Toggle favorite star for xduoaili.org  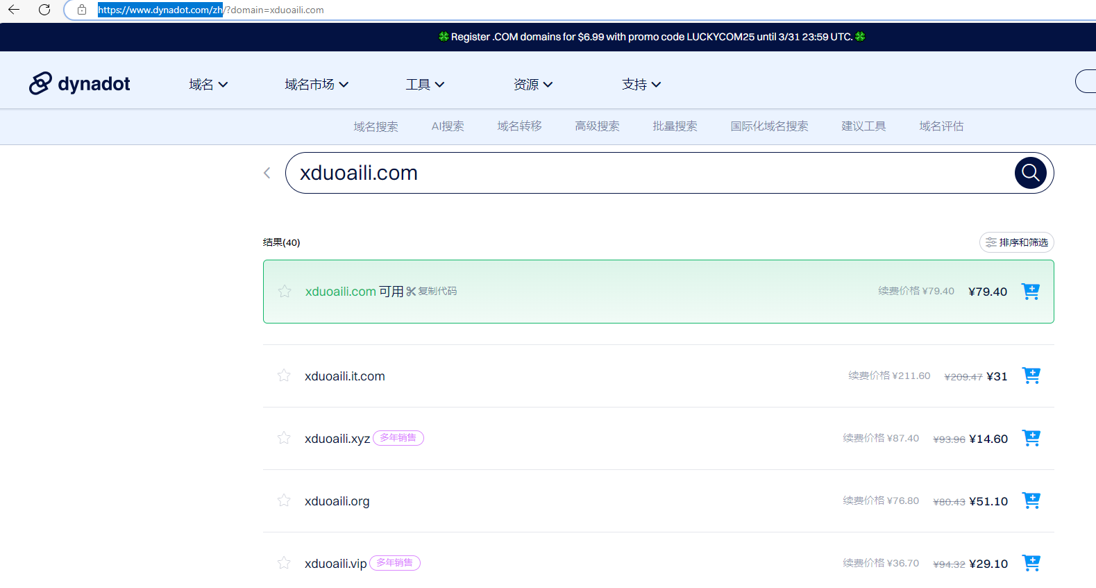[284, 501]
